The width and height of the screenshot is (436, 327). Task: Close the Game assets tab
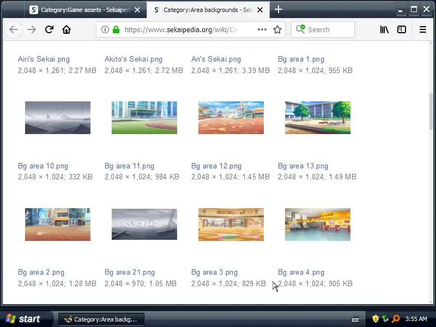coord(137,10)
